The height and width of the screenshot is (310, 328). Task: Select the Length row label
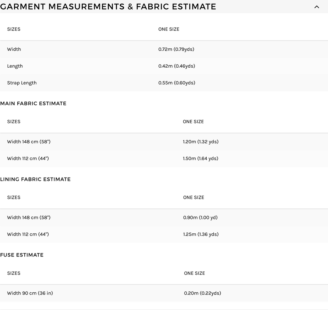(x=15, y=66)
